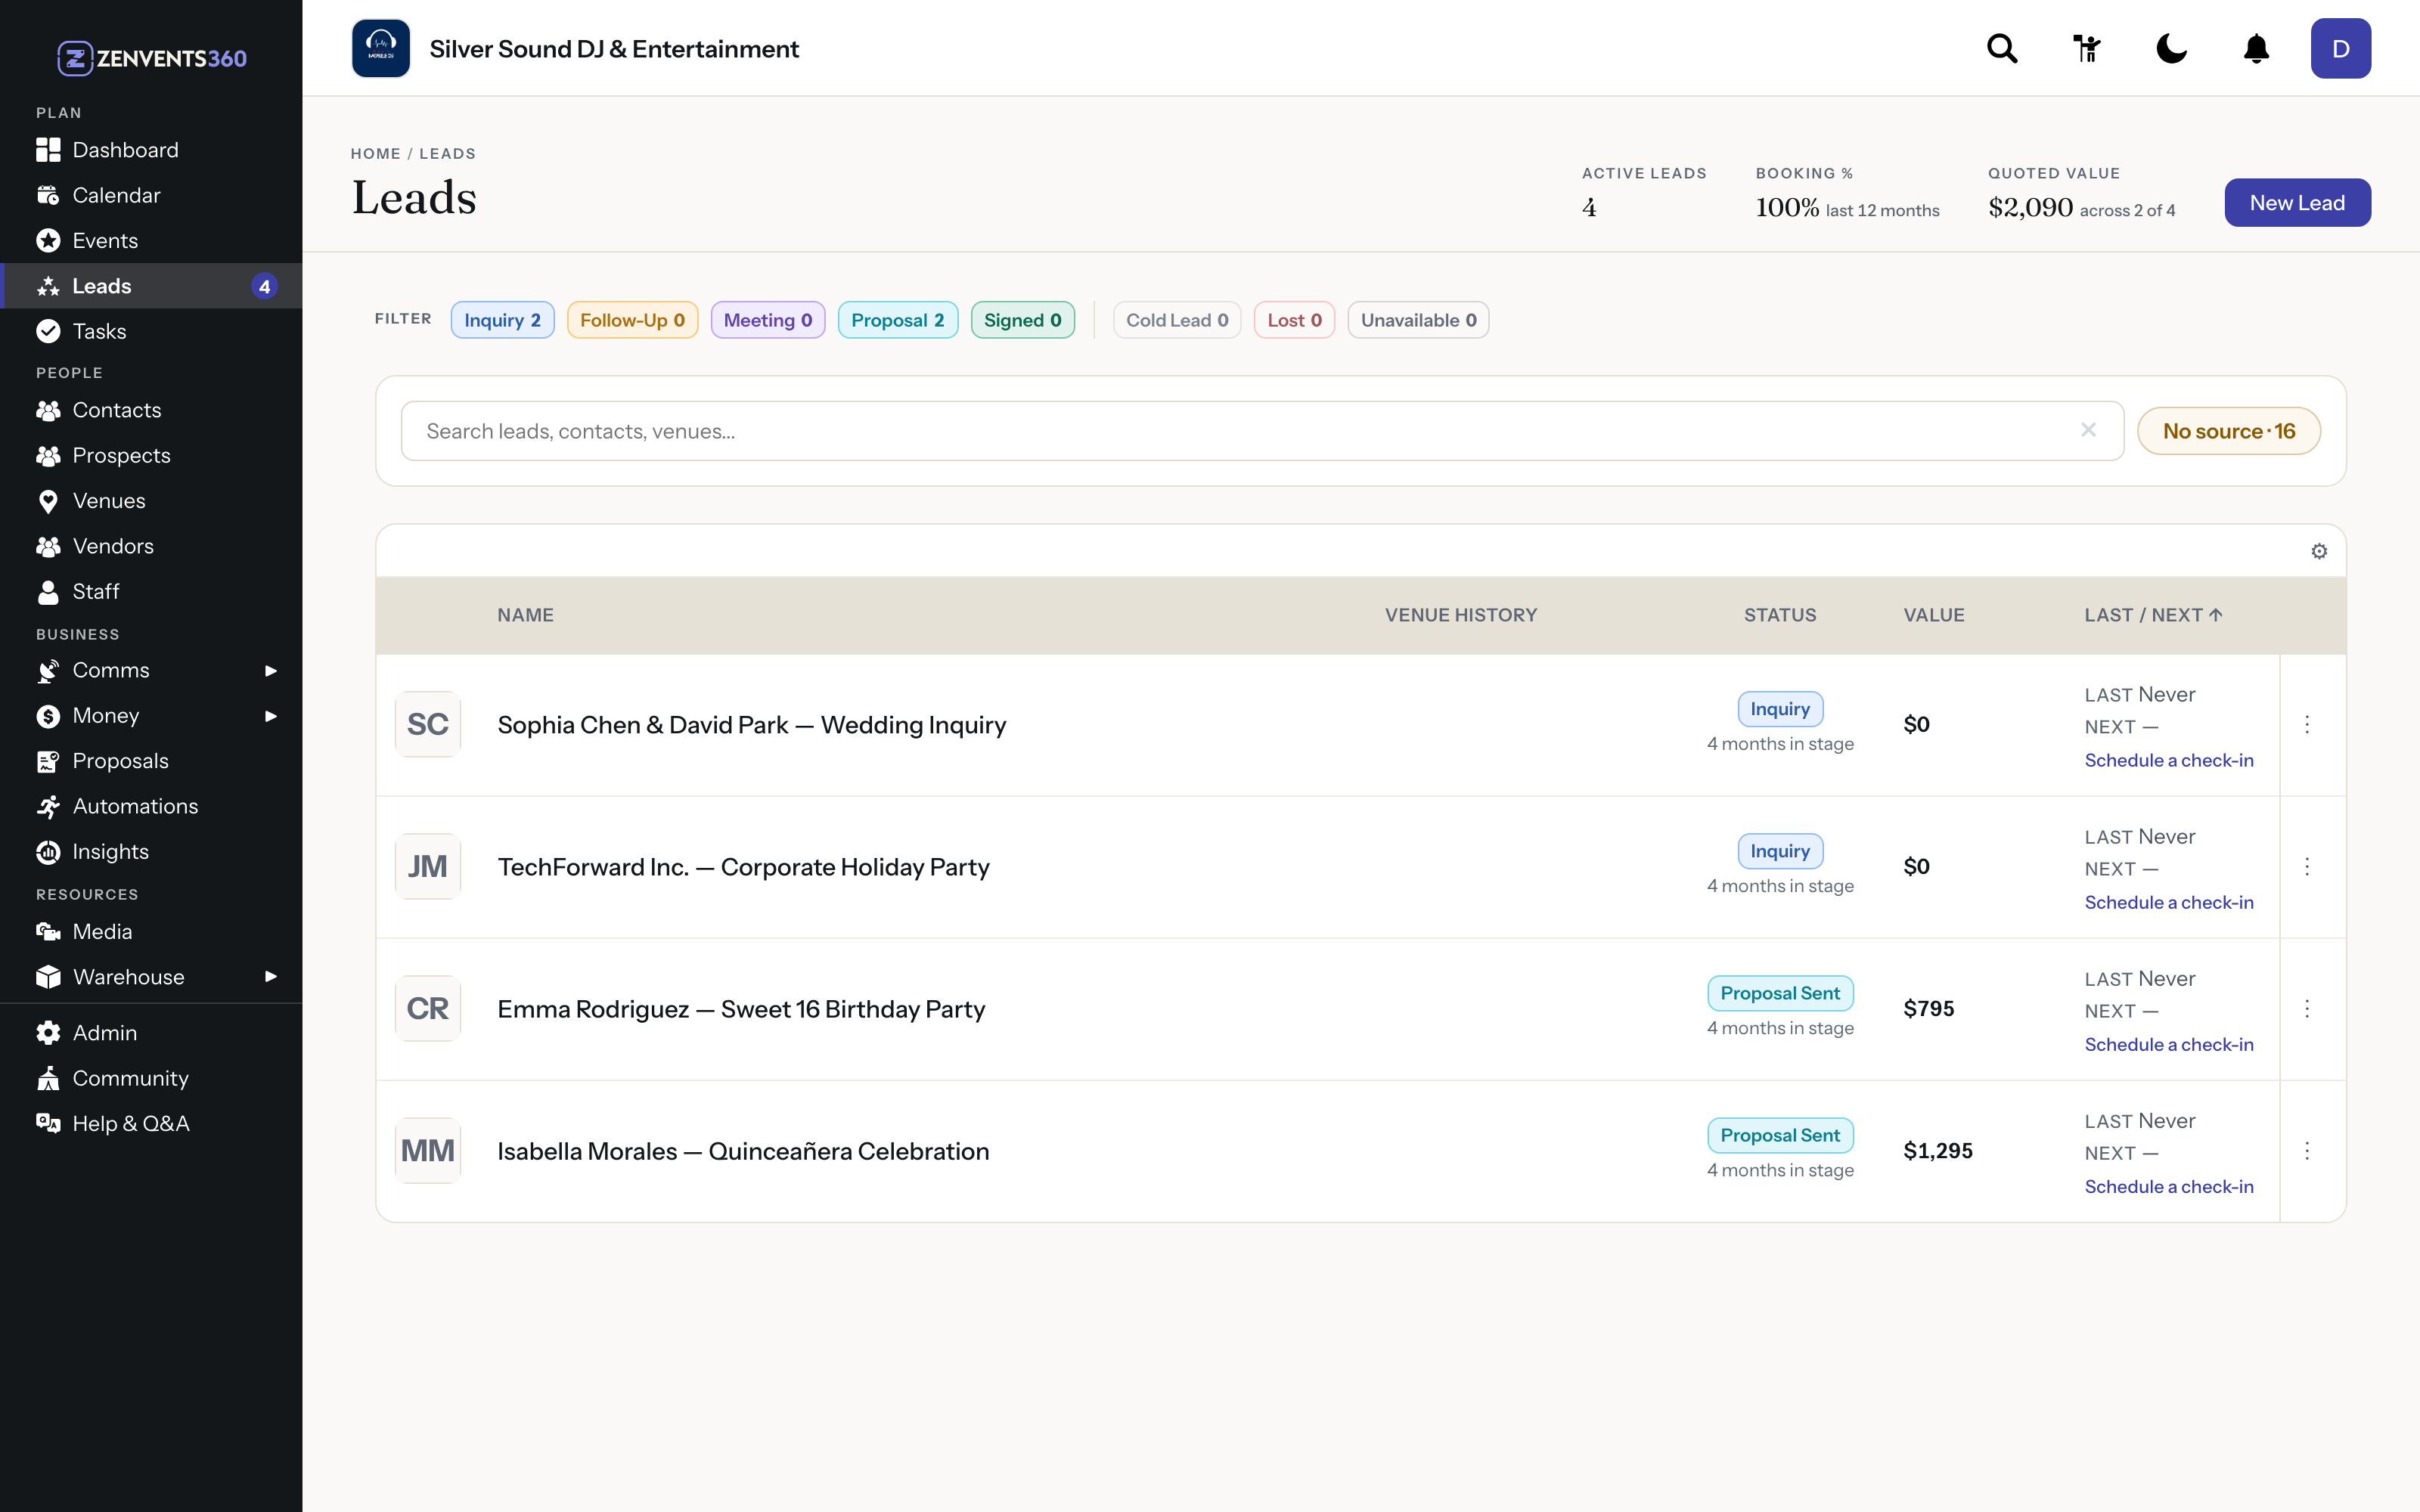Filter leads by Lost status
The image size is (2420, 1512).
(1294, 320)
